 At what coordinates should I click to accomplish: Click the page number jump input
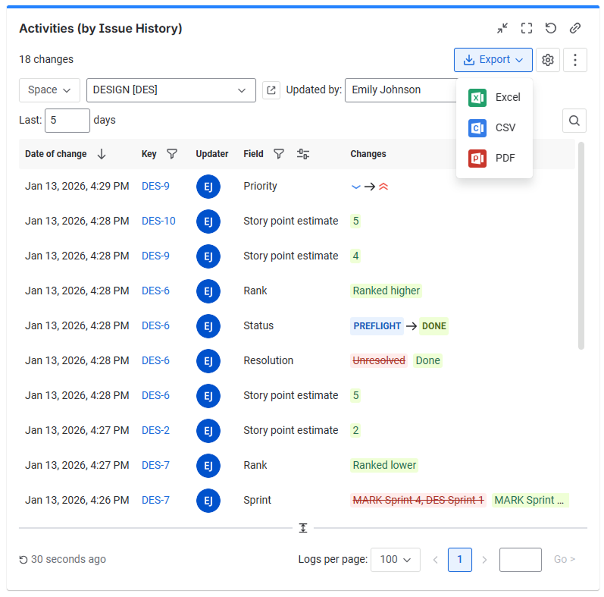(x=521, y=560)
